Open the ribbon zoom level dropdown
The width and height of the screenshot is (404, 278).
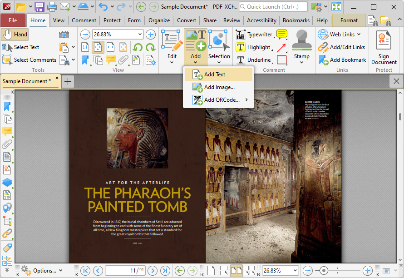[x=140, y=34]
